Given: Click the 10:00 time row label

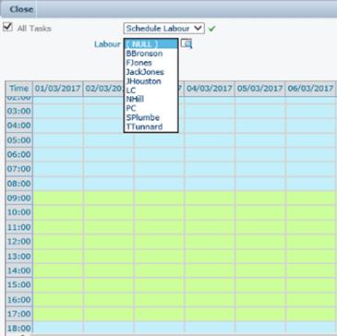Looking at the screenshot, I should click(x=19, y=212).
